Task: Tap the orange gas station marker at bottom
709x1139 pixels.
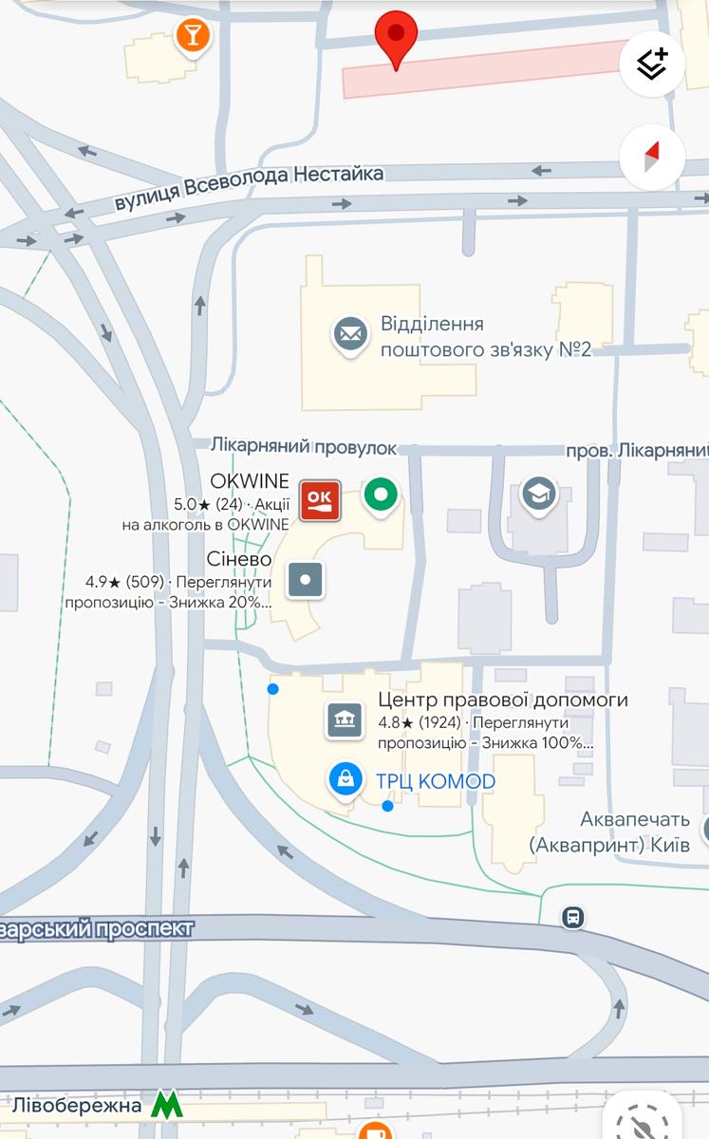Action: (377, 1131)
